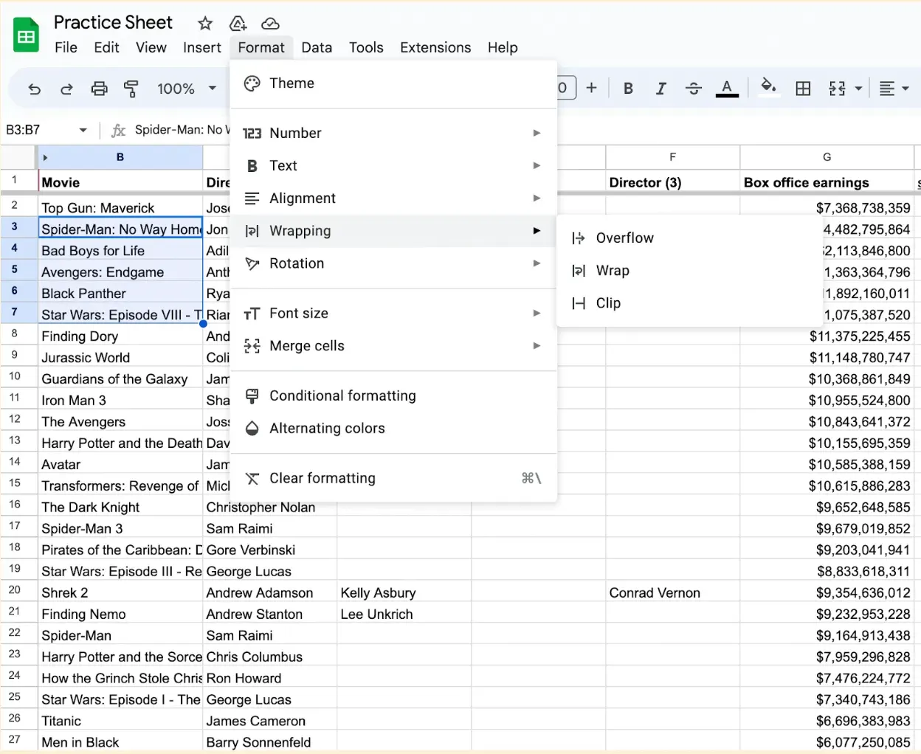
Task: Open the Tools menu
Action: [366, 47]
